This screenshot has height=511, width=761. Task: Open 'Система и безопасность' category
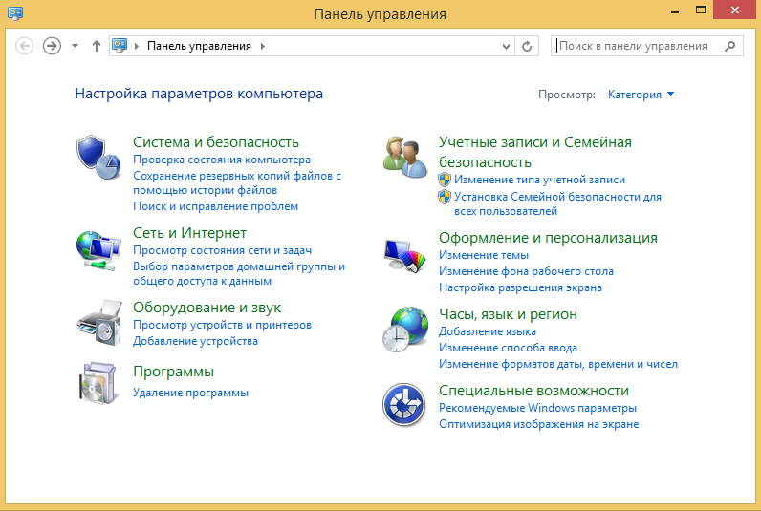(216, 142)
